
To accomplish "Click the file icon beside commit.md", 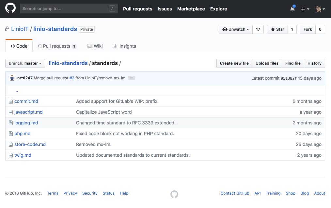I will (11, 101).
